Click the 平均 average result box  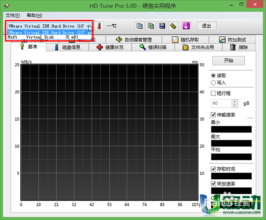231,157
